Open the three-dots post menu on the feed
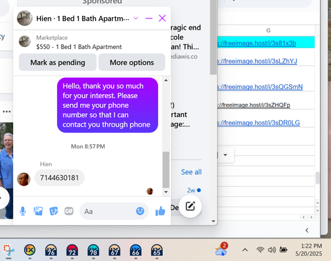 tap(7, 111)
